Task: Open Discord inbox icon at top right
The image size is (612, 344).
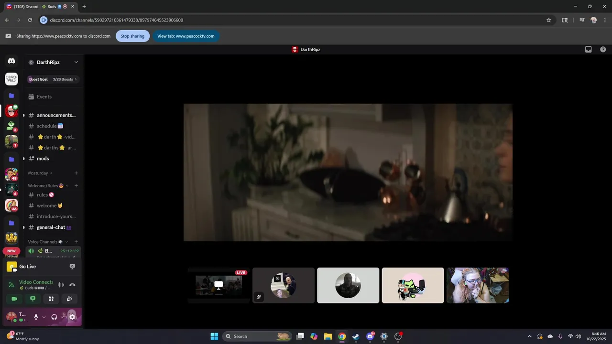Action: point(589,49)
